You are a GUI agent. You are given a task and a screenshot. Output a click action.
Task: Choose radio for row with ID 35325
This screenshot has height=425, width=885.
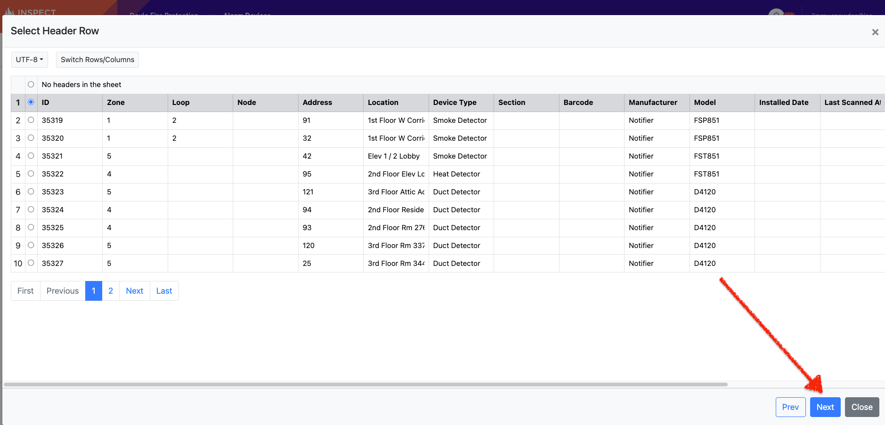click(x=31, y=227)
